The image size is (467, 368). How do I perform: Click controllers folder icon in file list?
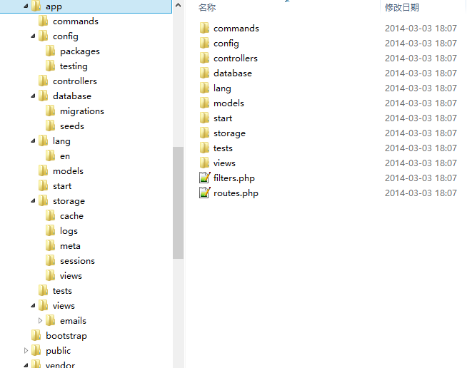tap(204, 58)
